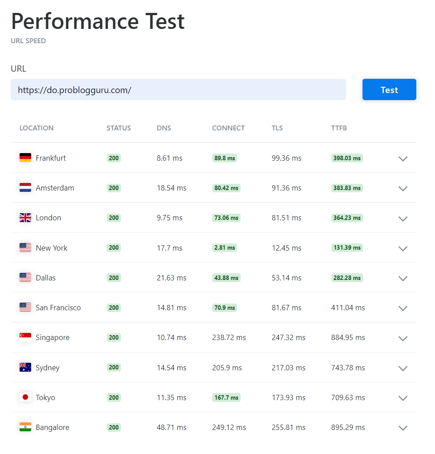
Task: Expand the Bangalore row chevron
Action: [403, 428]
